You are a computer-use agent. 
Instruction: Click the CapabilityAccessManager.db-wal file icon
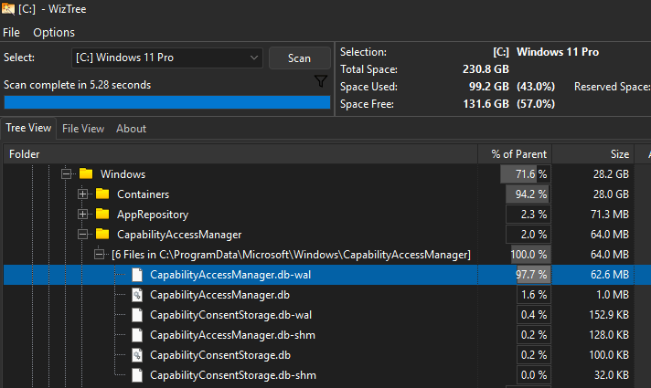(x=137, y=275)
